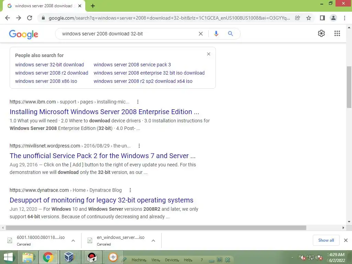The height and width of the screenshot is (264, 352).
Task: Go back to the previous page
Action: [x=8, y=18]
